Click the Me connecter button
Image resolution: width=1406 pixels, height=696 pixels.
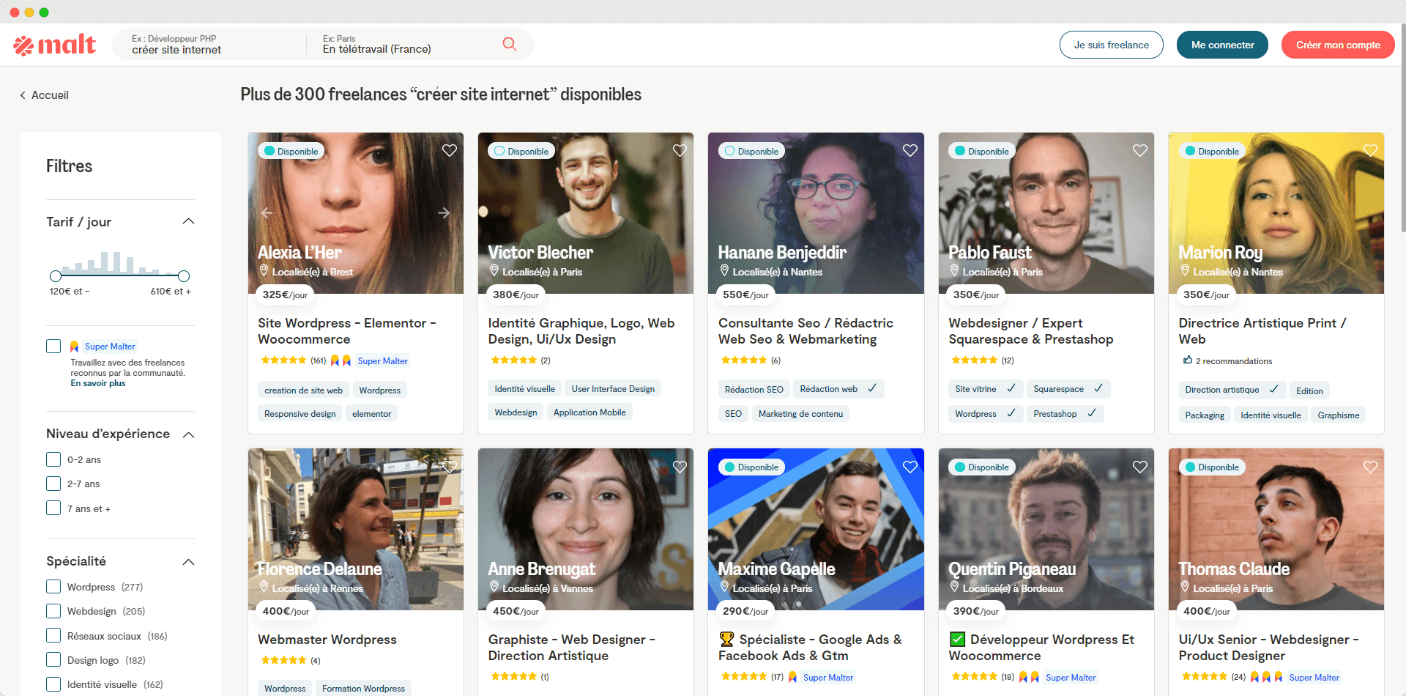tap(1222, 45)
